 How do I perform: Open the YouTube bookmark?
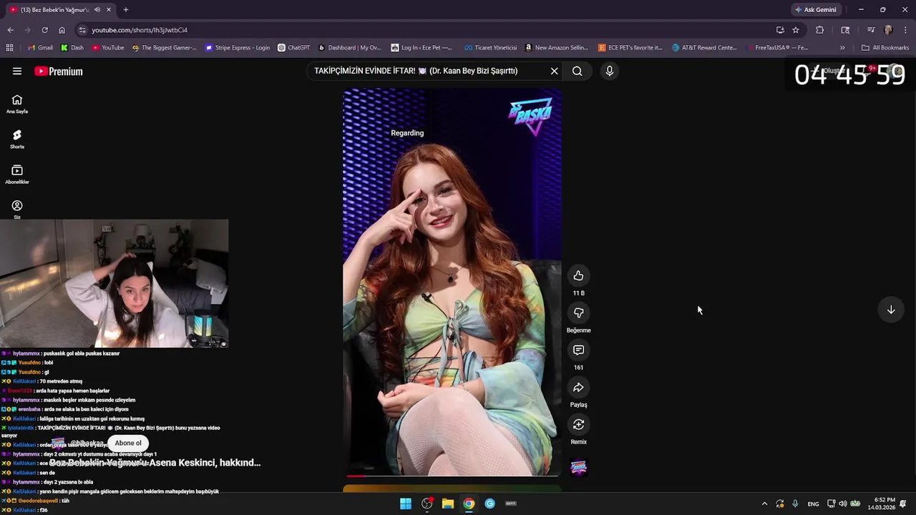click(108, 48)
